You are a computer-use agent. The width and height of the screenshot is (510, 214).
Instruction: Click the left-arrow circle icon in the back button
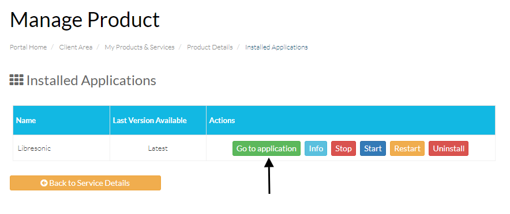(x=44, y=183)
